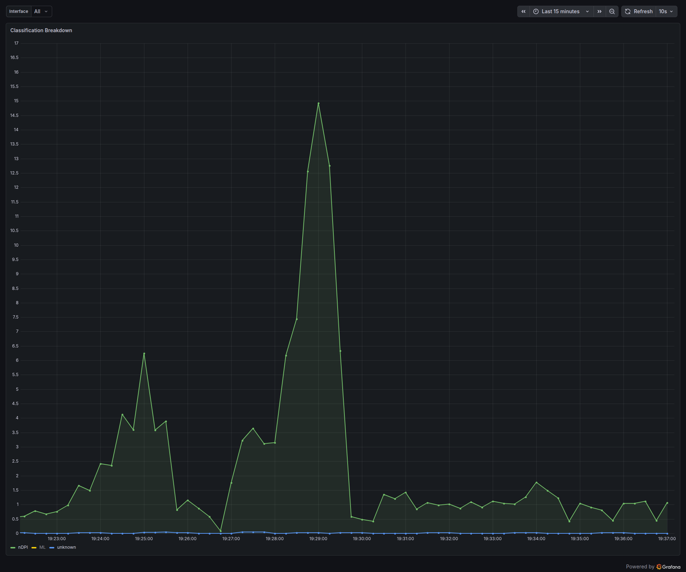Screen dimensions: 686x572
Task: Select the nDPI legend color marker
Action: tap(13, 547)
